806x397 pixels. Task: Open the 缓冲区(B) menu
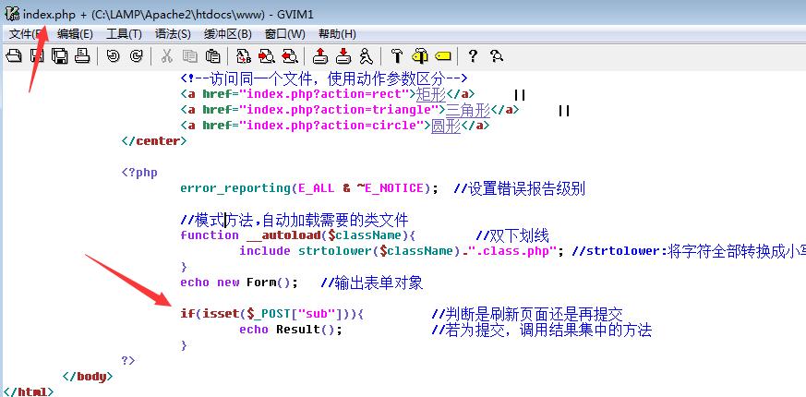[228, 34]
